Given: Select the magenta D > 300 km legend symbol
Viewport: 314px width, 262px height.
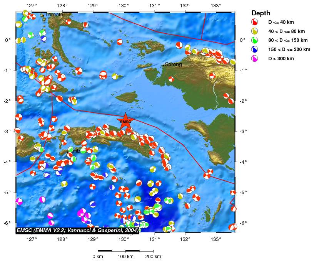Looking at the screenshot, I should [254, 59].
